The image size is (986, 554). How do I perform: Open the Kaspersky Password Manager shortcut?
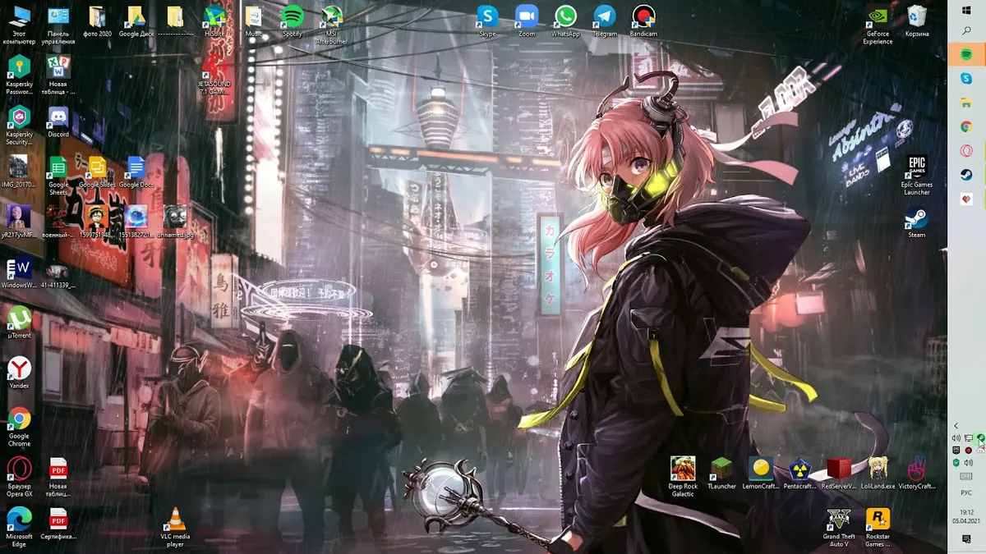click(19, 75)
